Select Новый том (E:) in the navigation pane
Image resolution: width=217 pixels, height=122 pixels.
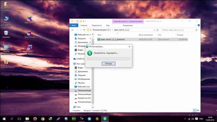coord(84,98)
